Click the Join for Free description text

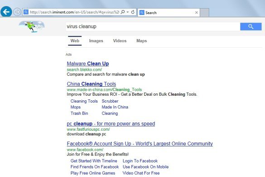97,154
